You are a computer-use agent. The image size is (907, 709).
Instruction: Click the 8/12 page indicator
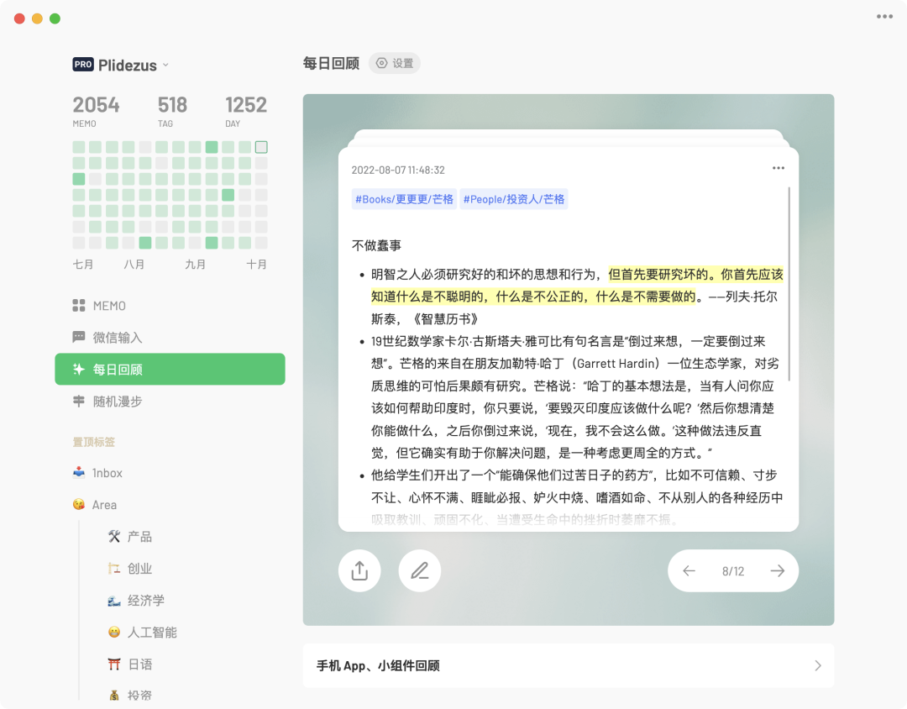coord(733,571)
